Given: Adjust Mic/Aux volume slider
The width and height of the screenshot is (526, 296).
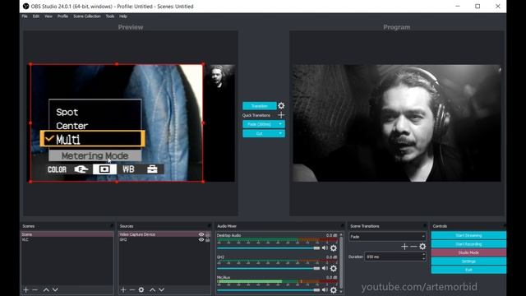Looking at the screenshot, I should [x=269, y=290].
